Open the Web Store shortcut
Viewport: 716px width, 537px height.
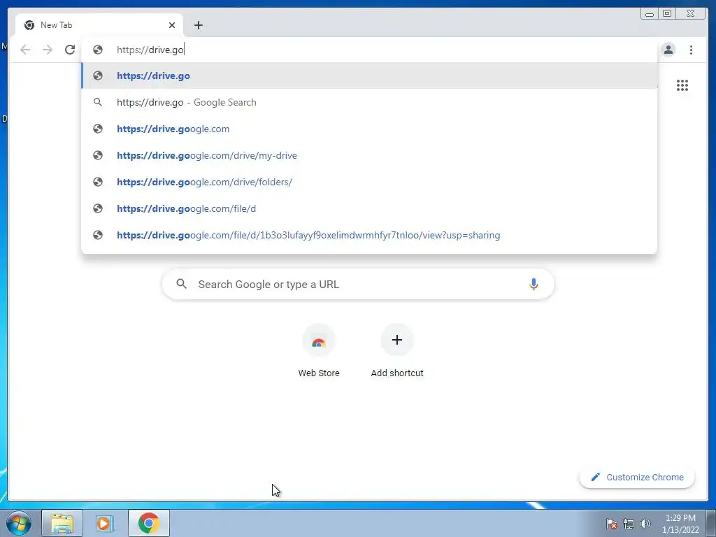click(x=319, y=351)
